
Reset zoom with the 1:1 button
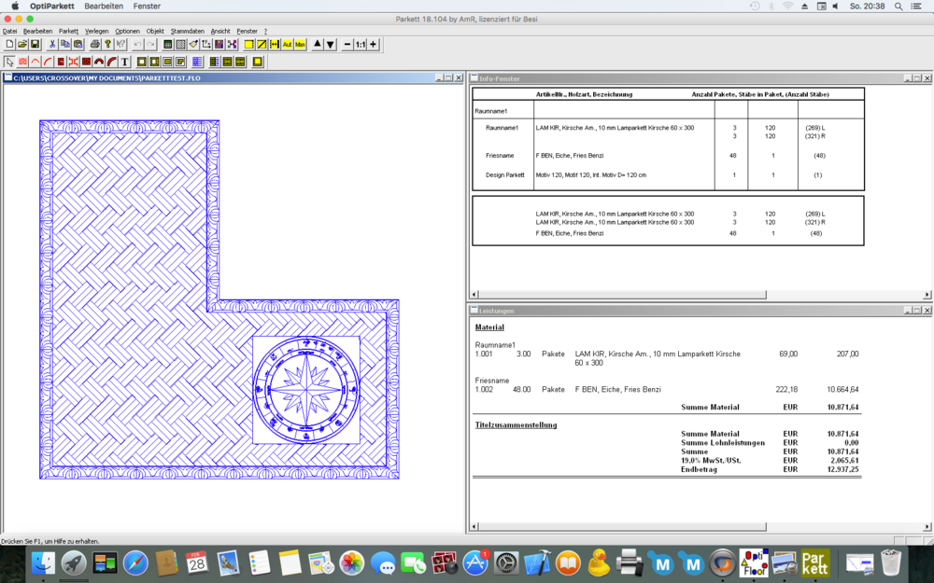click(x=361, y=45)
